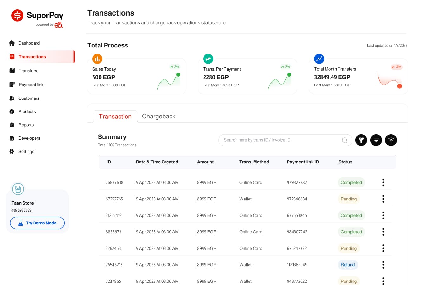Click the 8% decrease badge
433x285 pixels.
click(397, 67)
